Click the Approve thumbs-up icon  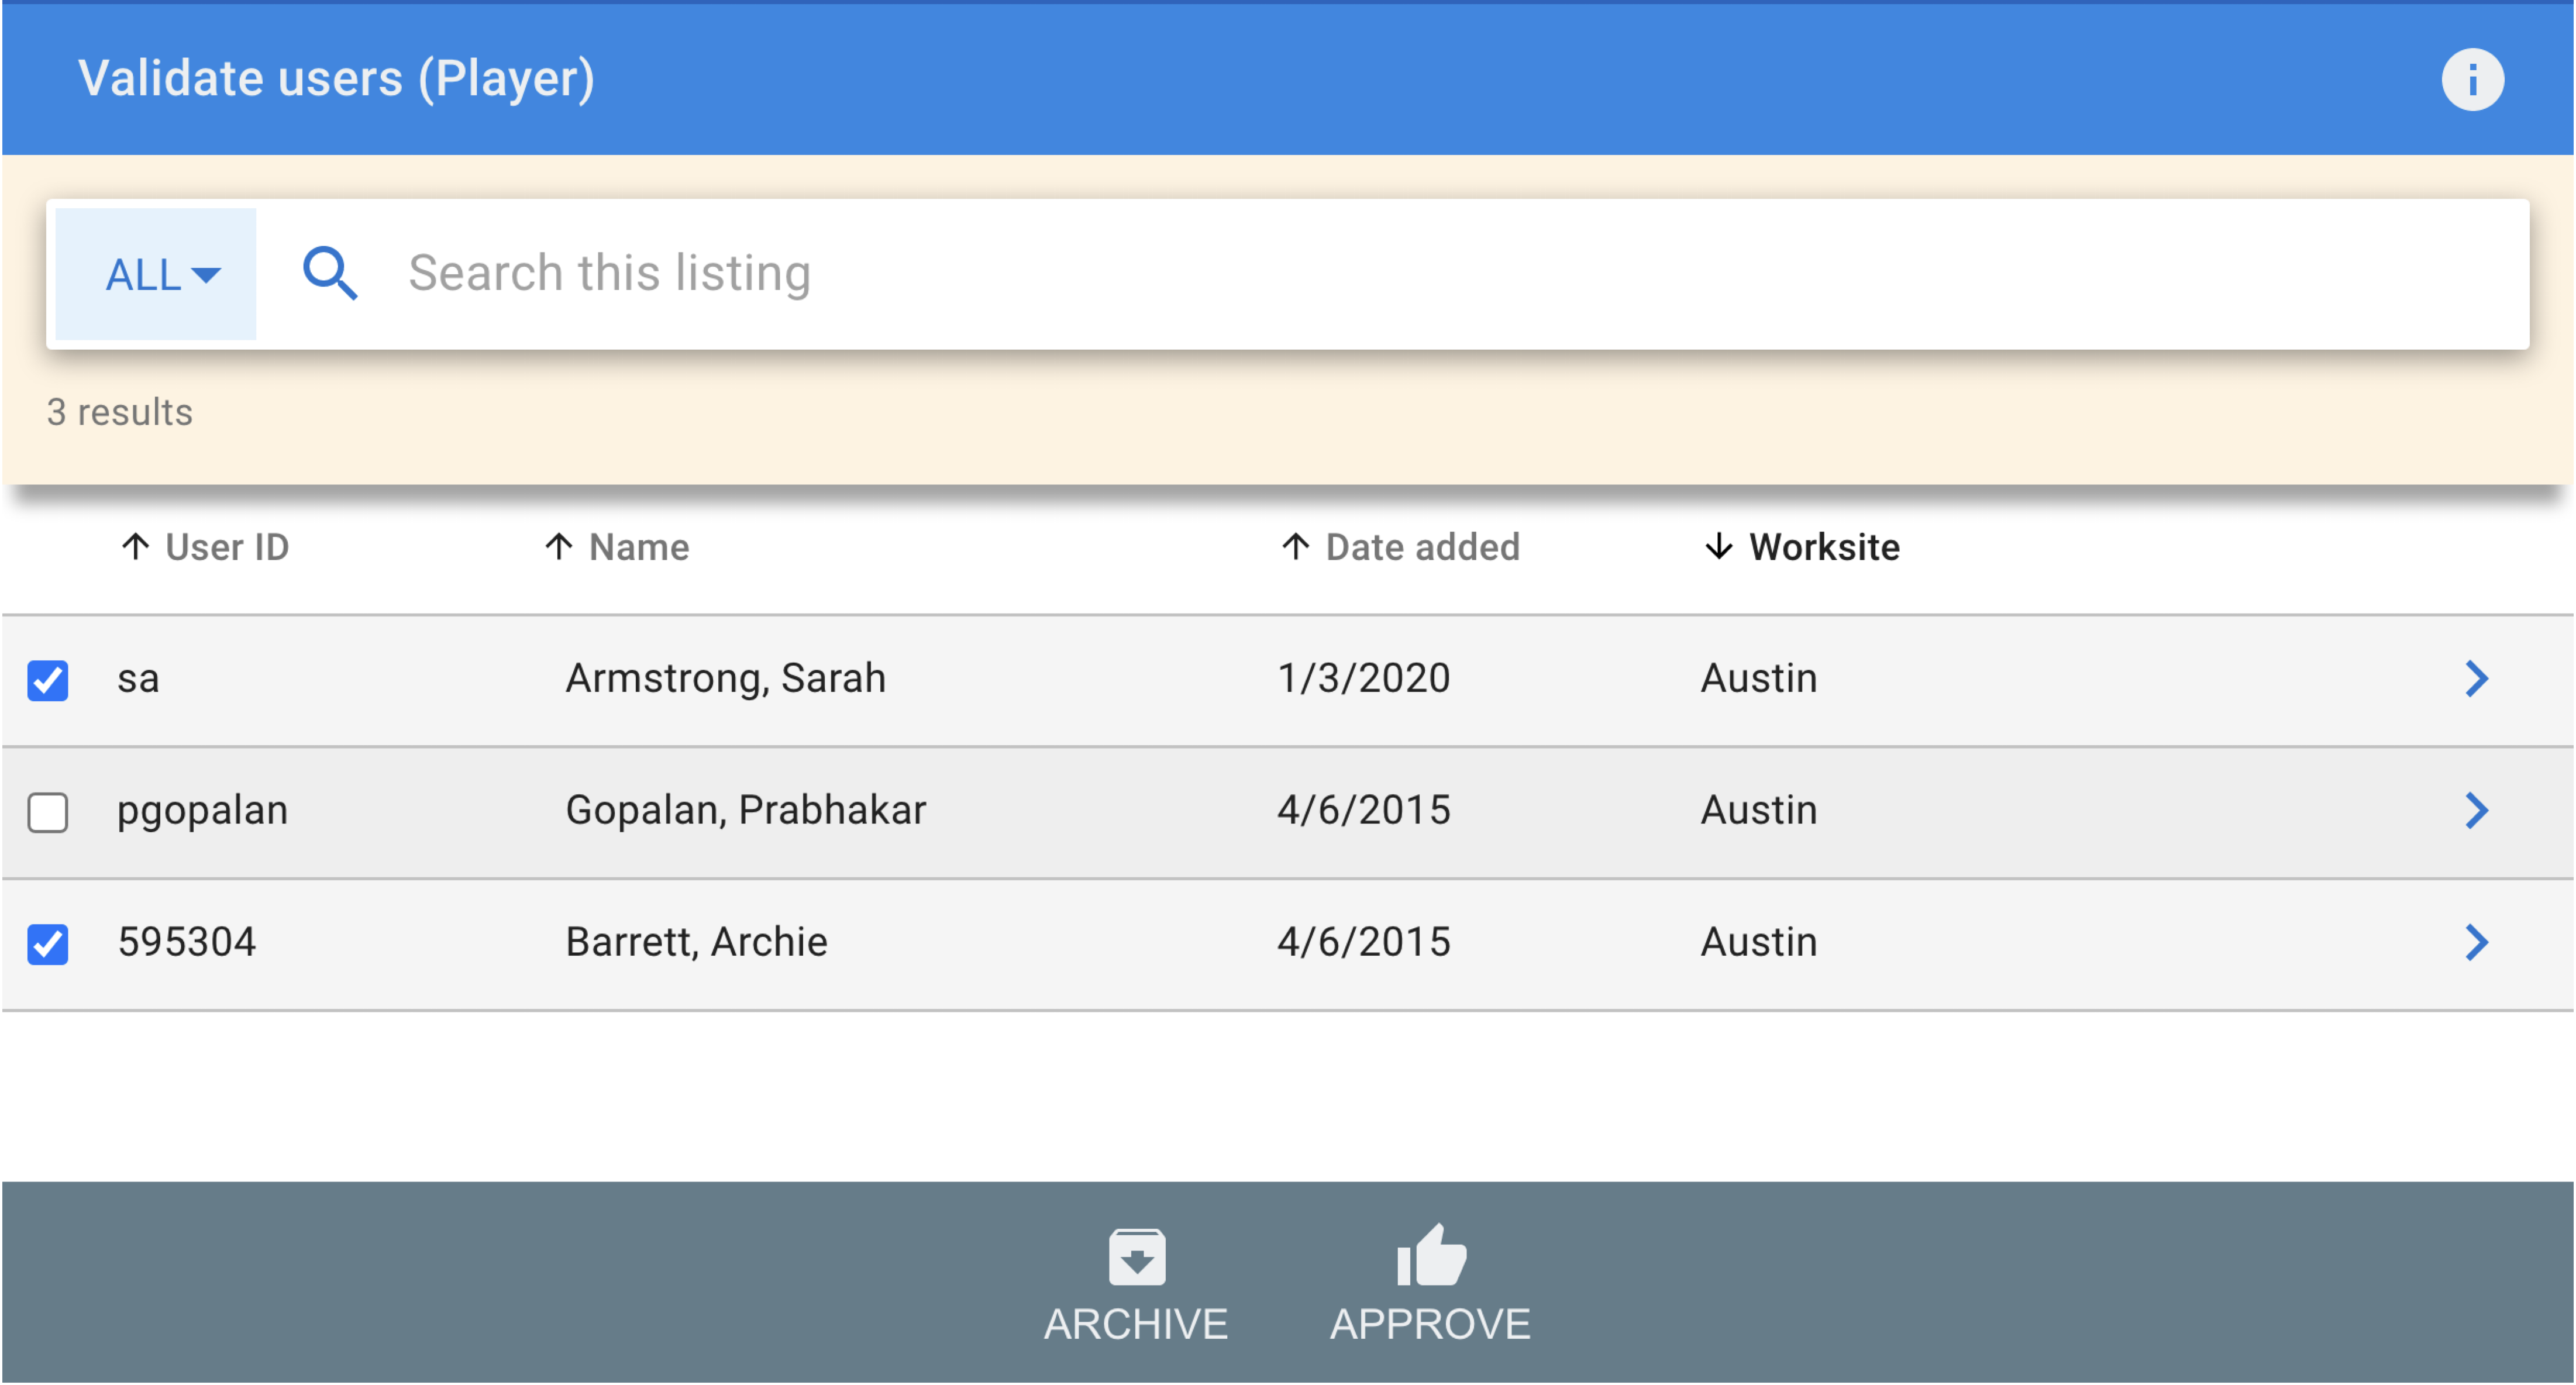click(x=1431, y=1255)
